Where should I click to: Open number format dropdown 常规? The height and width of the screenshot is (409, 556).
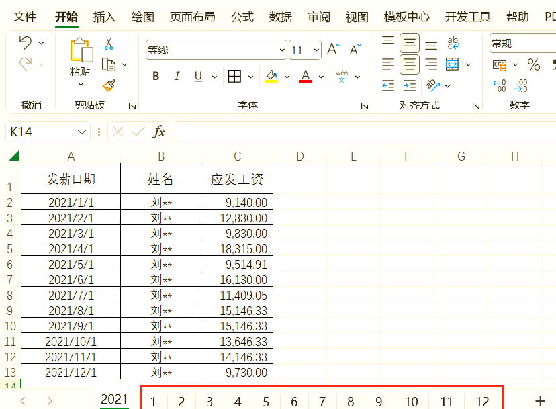click(522, 43)
